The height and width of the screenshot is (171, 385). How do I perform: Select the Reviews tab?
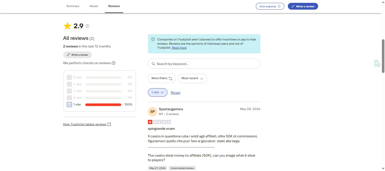114,6
